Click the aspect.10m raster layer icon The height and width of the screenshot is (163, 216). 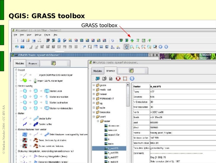coord(106,135)
